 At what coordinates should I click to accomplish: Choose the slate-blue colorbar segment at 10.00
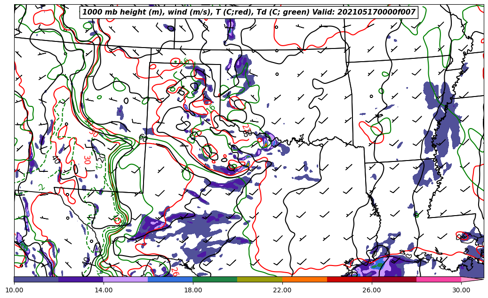(x=36, y=279)
